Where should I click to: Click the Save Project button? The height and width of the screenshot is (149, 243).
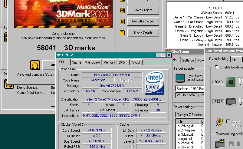(x=143, y=10)
